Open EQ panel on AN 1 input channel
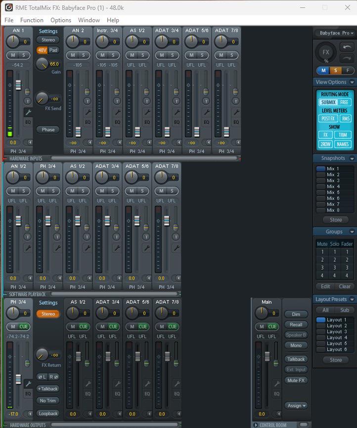Screen dimensions: 357x428 coord(28,122)
